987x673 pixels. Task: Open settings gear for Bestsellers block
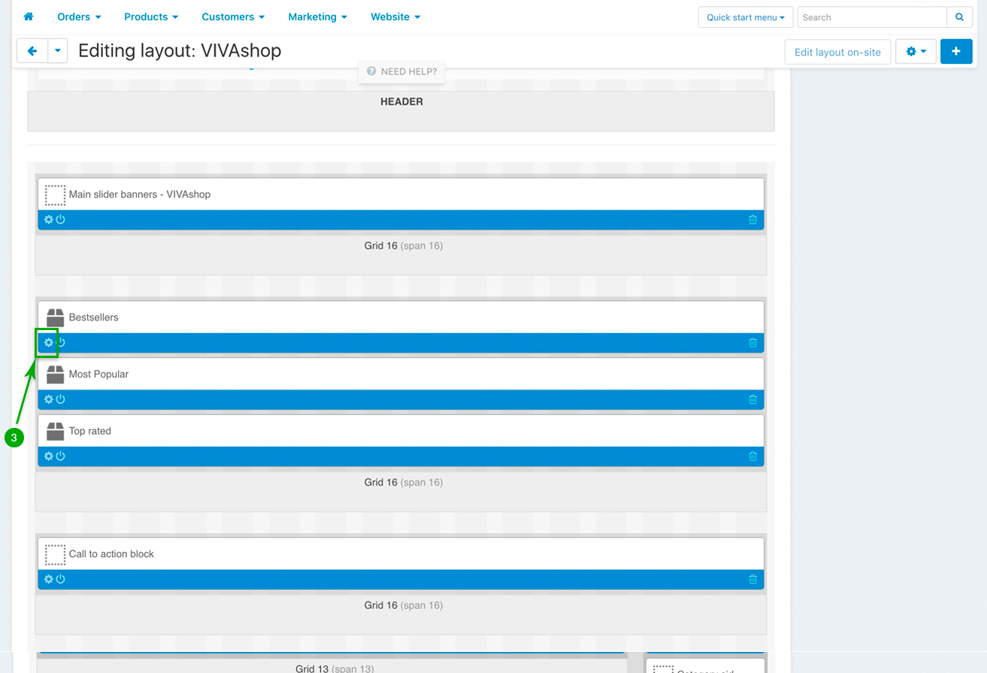pyautogui.click(x=49, y=343)
